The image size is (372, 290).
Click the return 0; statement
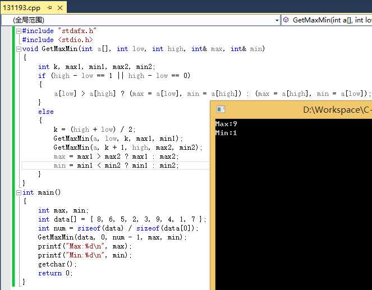click(x=56, y=273)
